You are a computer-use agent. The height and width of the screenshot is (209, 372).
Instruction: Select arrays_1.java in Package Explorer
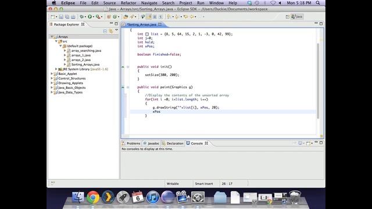click(81, 55)
